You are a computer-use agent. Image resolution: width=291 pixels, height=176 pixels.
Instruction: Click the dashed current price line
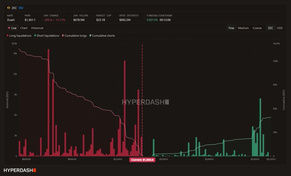tap(143, 100)
